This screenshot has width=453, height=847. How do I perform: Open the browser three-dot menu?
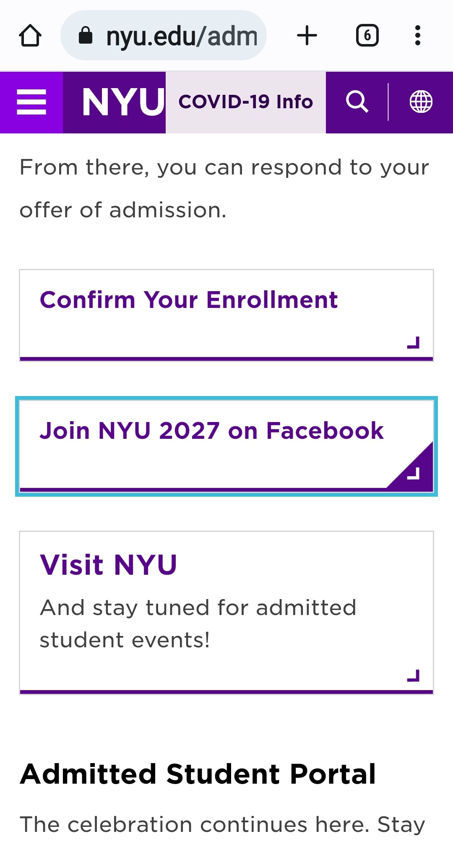(417, 36)
